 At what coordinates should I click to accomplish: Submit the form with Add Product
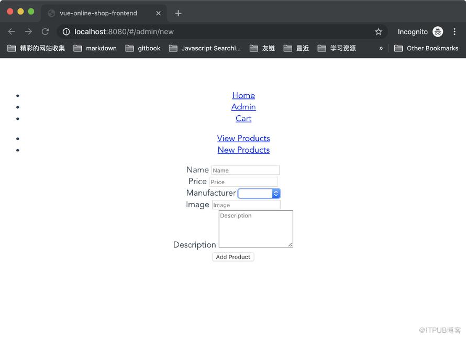tap(233, 257)
